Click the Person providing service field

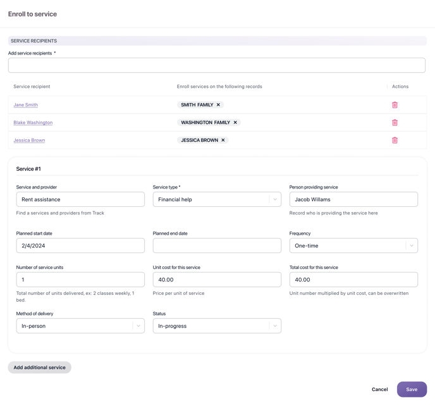[353, 199]
